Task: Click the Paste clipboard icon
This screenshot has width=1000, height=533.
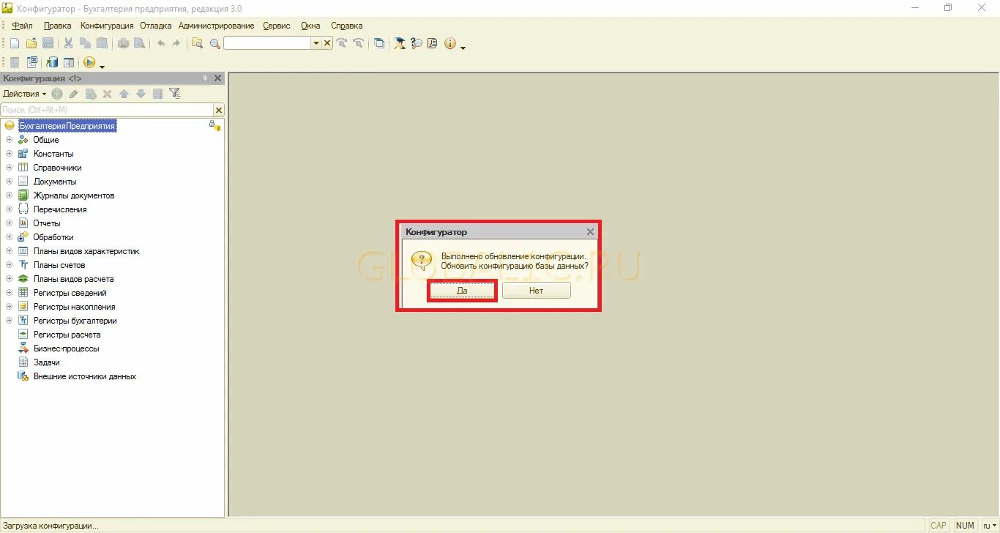Action: point(102,43)
